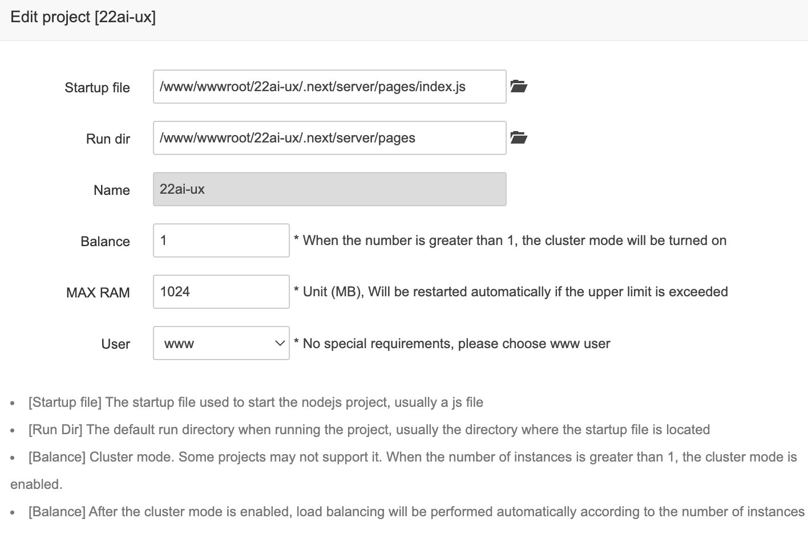Click the cluster mode hint beside Balance
Viewport: 808px width, 547px height.
click(510, 240)
